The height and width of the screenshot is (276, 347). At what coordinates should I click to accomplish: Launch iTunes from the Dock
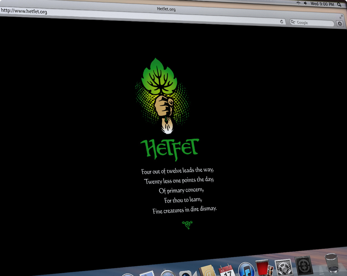(247, 269)
